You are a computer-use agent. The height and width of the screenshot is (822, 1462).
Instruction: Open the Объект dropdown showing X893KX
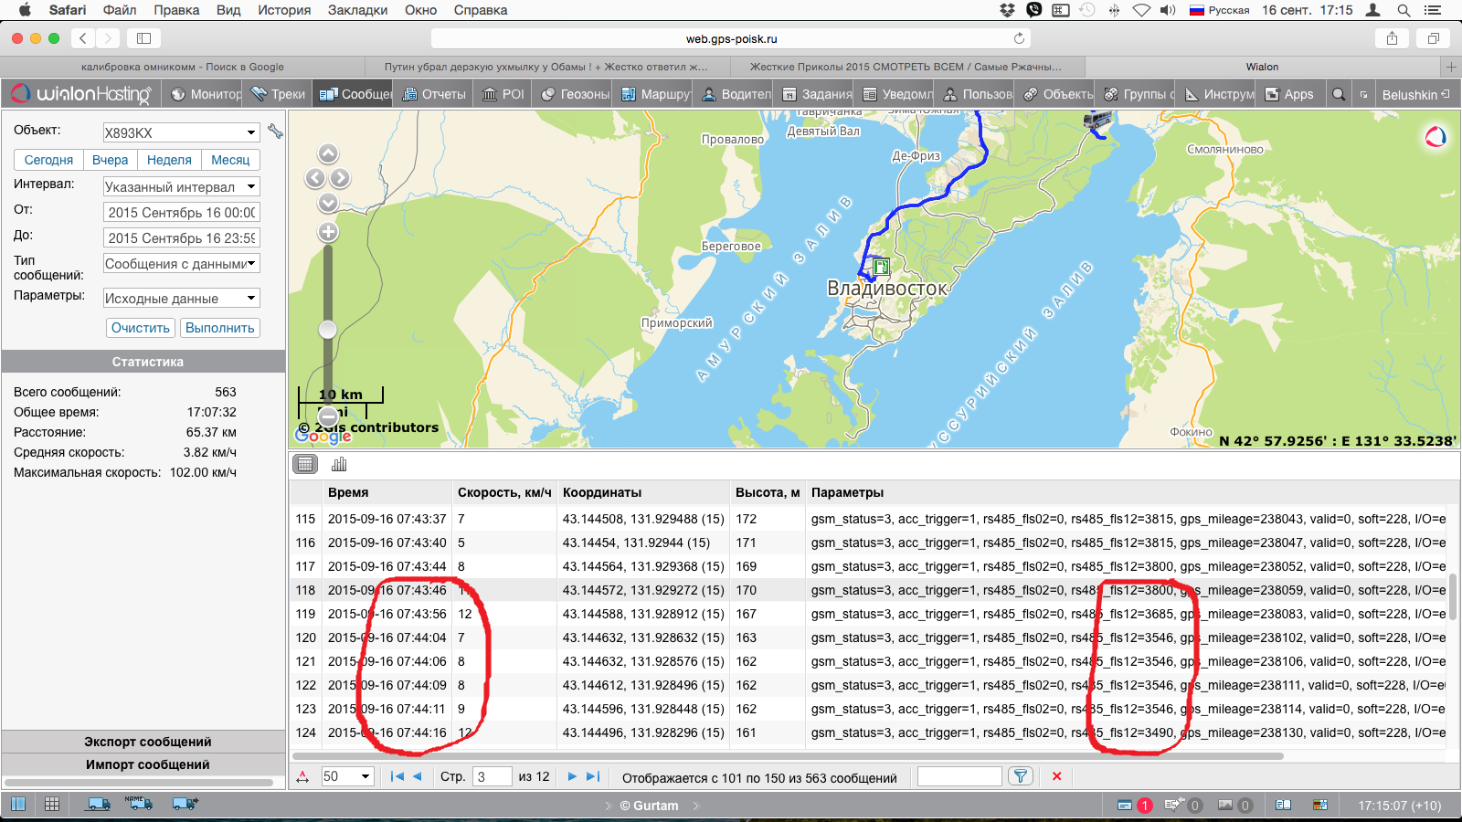[181, 132]
